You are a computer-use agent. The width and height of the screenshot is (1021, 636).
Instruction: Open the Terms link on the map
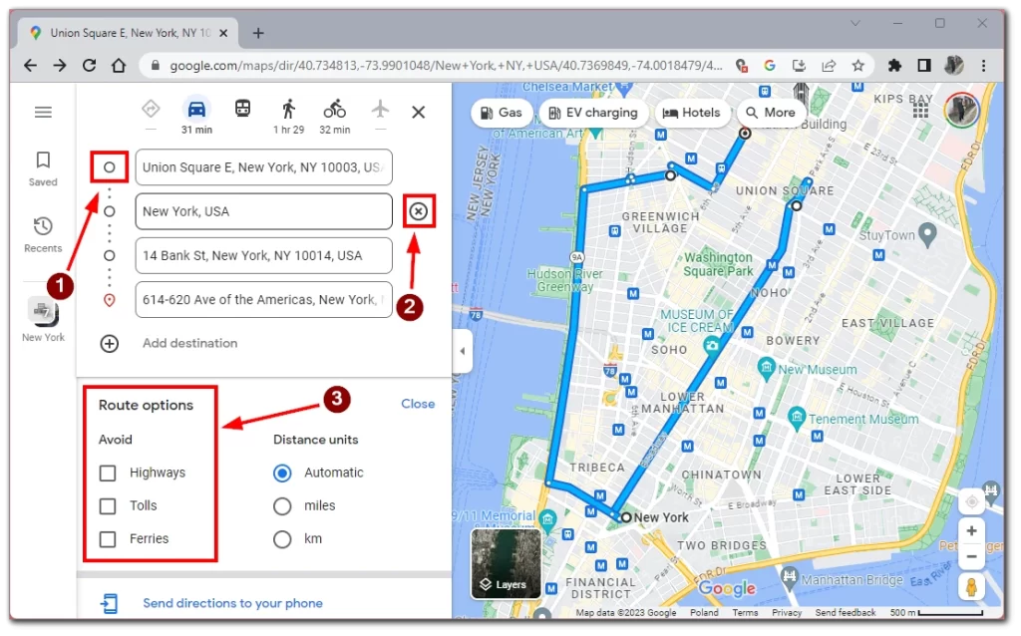(745, 612)
